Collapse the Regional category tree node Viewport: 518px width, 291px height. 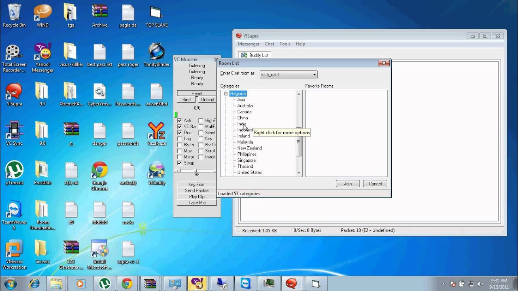(x=226, y=93)
